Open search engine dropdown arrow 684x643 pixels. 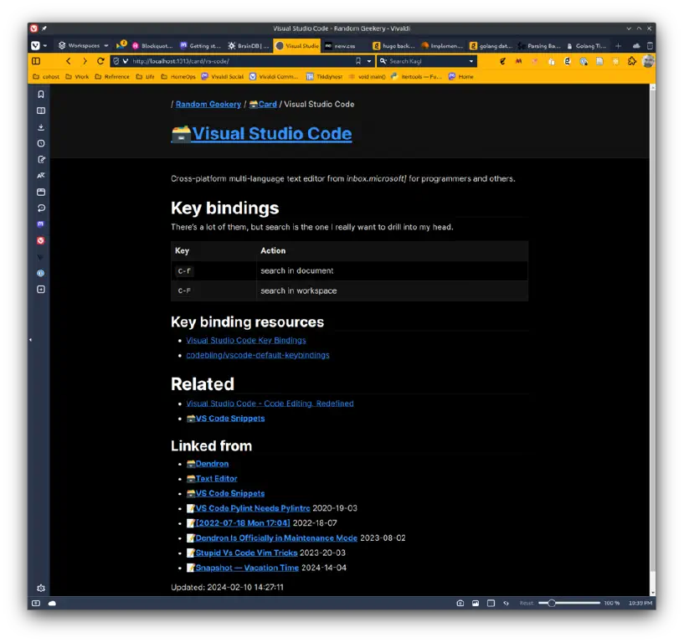[x=471, y=61]
